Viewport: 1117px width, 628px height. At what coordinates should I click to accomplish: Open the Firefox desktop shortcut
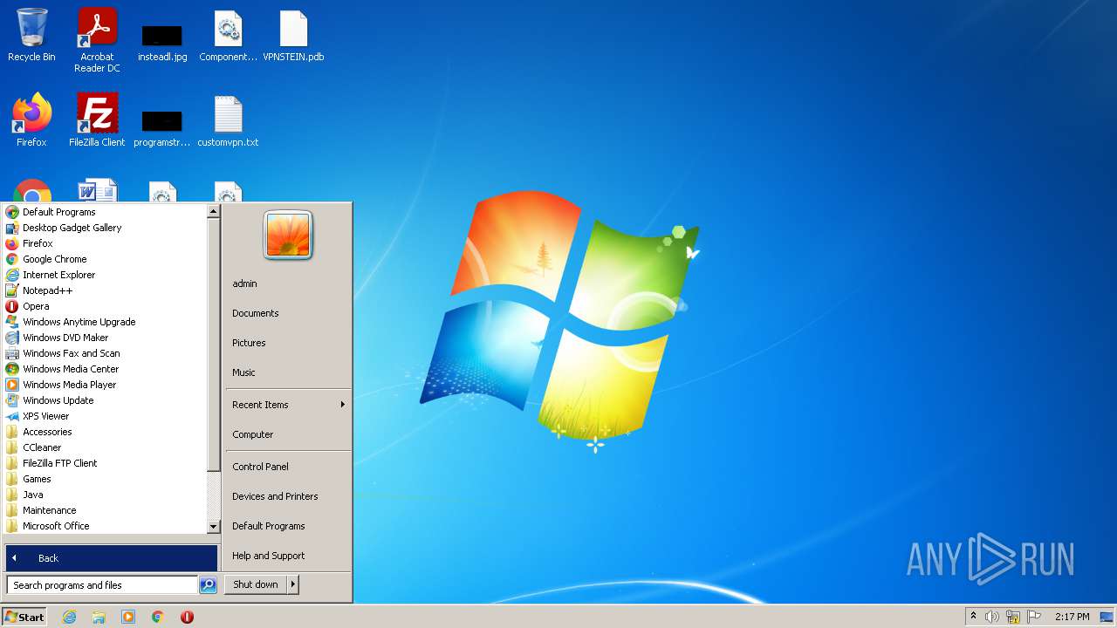31,120
